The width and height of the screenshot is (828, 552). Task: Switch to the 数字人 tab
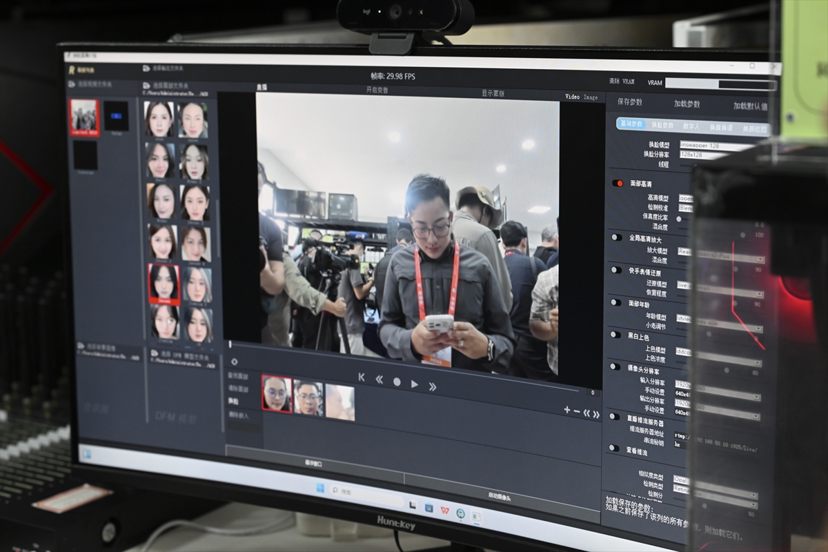pos(691,127)
